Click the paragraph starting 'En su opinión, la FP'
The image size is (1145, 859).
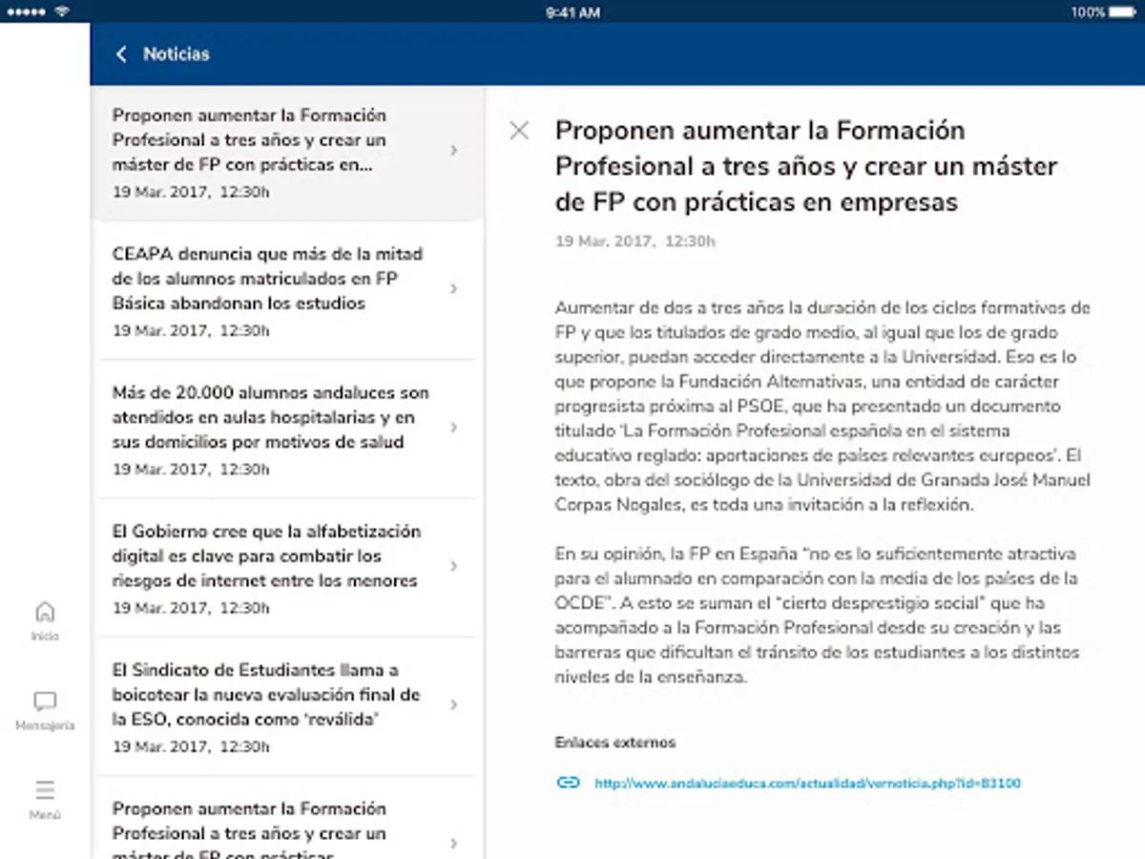coord(817,616)
